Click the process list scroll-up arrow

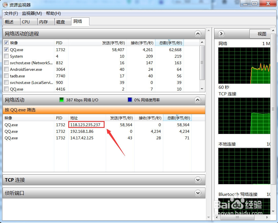pyautogui.click(x=202, y=42)
